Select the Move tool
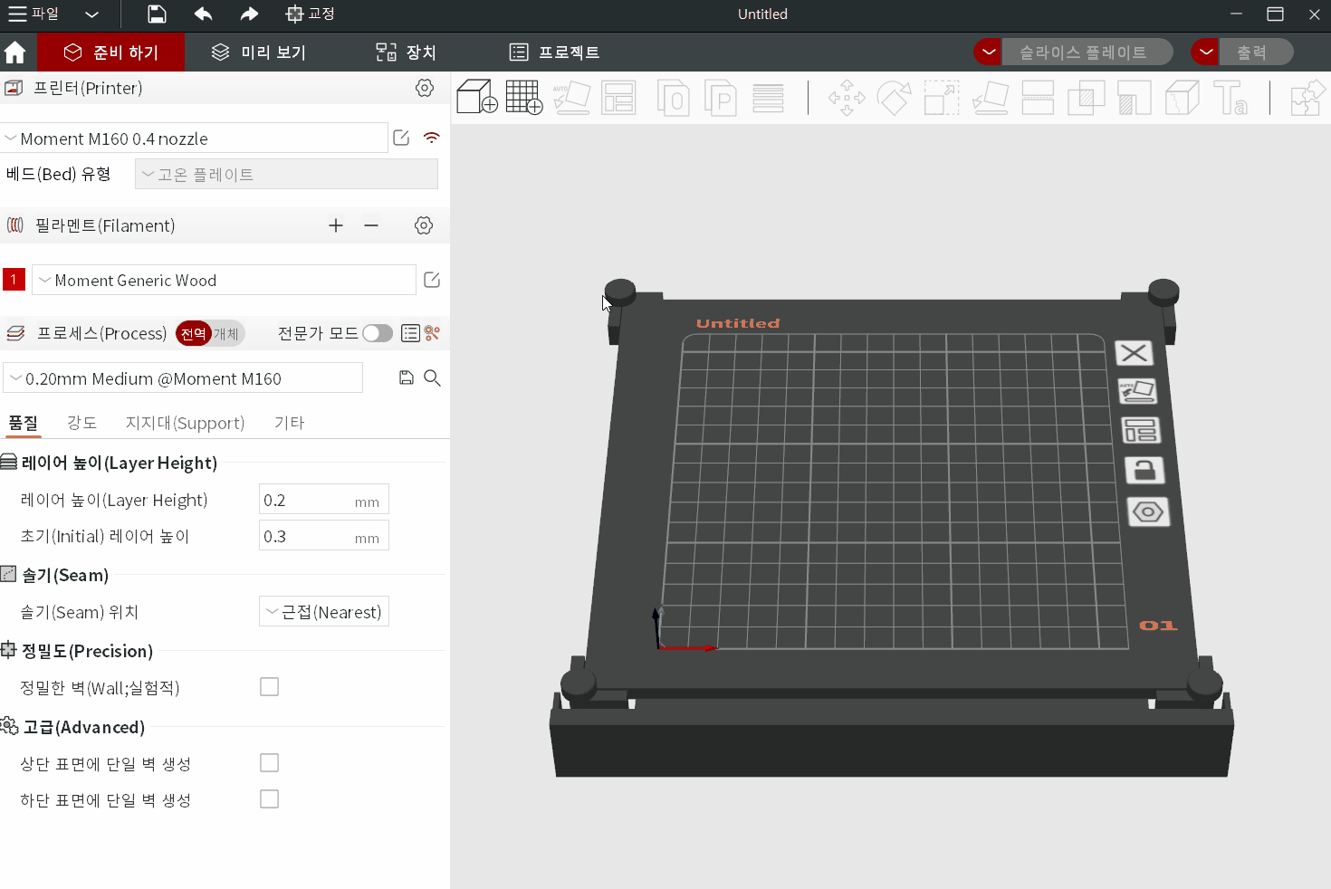 pyautogui.click(x=847, y=98)
